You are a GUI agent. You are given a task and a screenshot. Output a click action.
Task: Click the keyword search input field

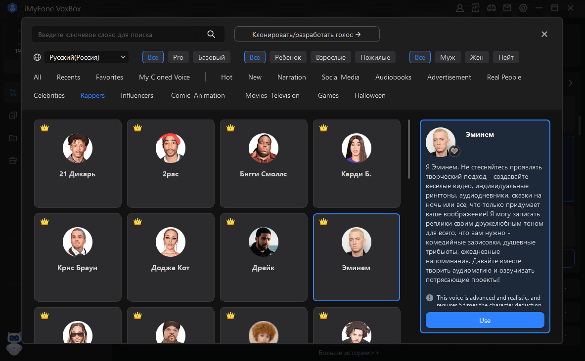click(115, 35)
